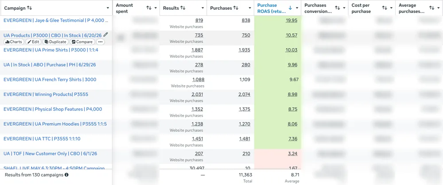
Task: Expand the Results column dropdown caret
Action: pyautogui.click(x=202, y=8)
